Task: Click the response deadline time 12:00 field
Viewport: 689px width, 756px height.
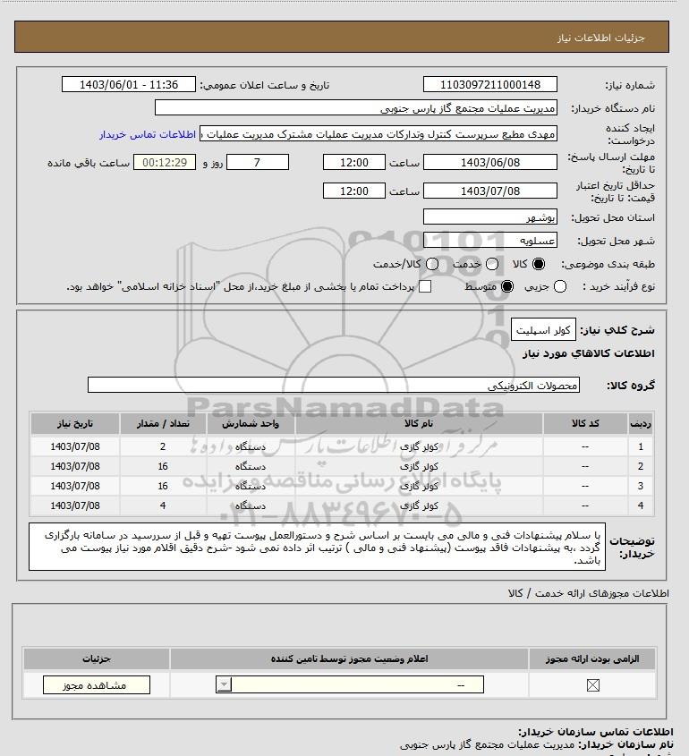Action: [354, 163]
